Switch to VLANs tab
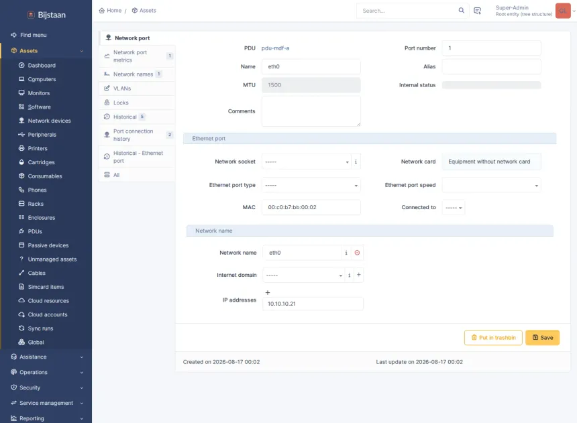The width and height of the screenshot is (577, 423). click(x=137, y=88)
